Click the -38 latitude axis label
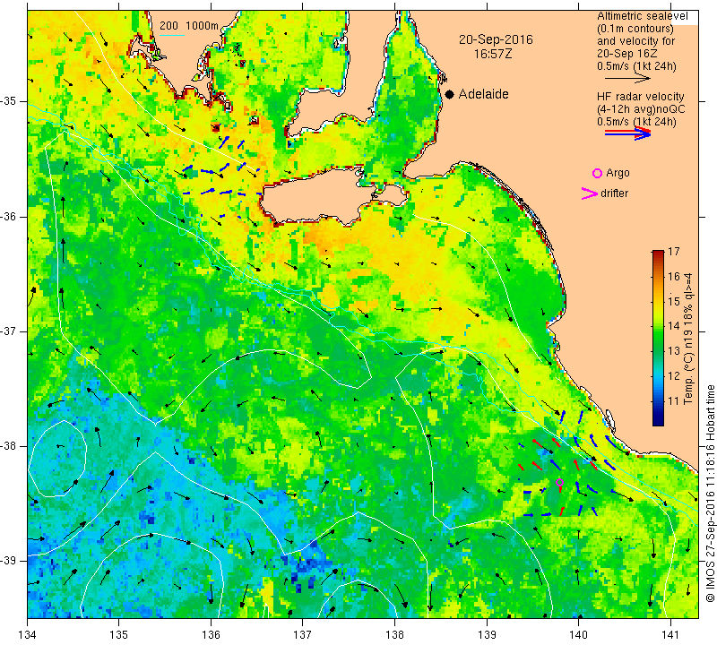Image resolution: width=717 pixels, height=645 pixels. 9,446
